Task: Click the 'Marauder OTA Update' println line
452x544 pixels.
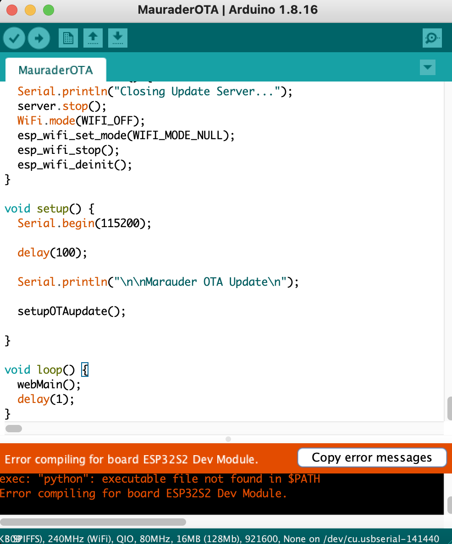Action: pyautogui.click(x=158, y=282)
